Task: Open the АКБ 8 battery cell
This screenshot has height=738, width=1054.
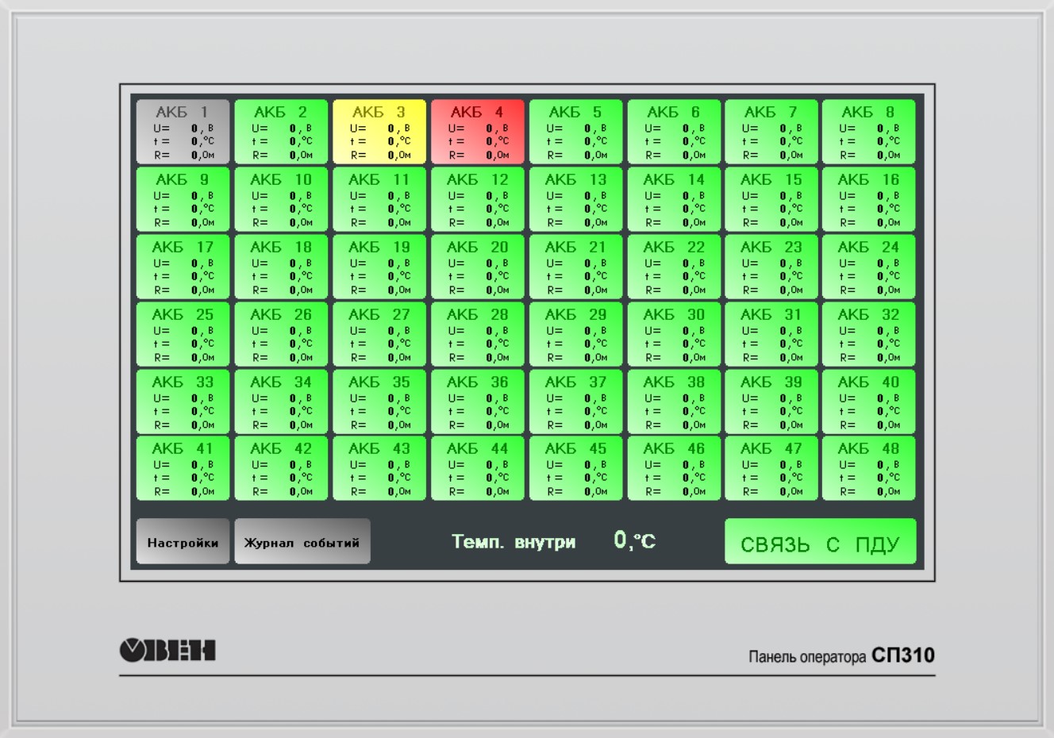Action: tap(868, 132)
